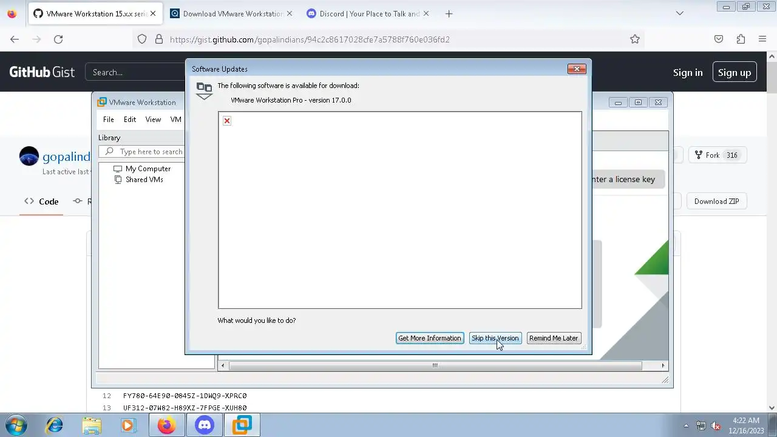
Task: Click the muted volume tray icon
Action: pos(716,425)
